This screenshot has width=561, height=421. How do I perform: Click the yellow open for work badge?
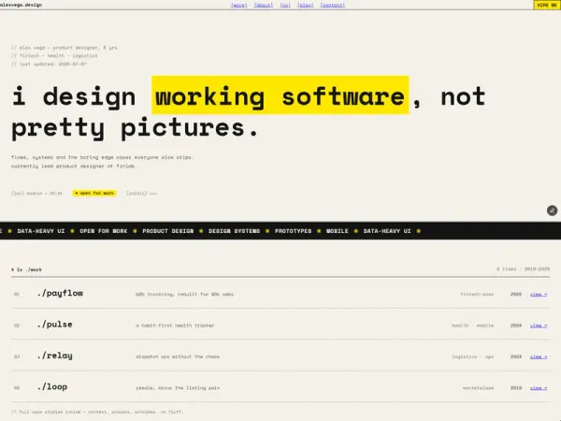(x=94, y=193)
